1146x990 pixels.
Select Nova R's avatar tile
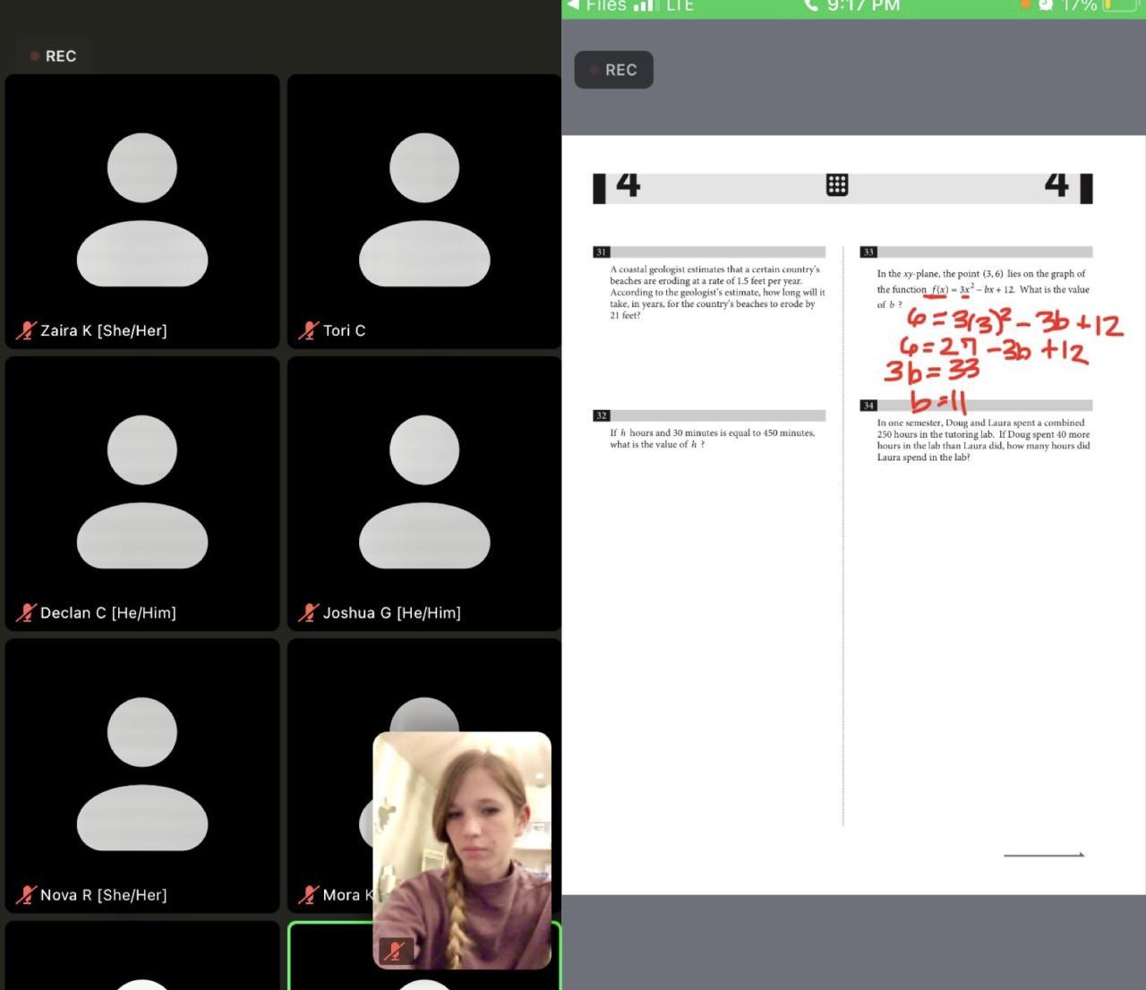click(x=142, y=775)
